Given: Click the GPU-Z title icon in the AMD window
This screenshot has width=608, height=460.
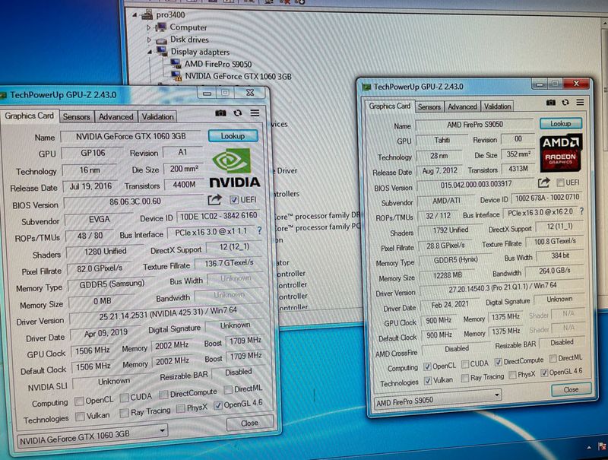Looking at the screenshot, I should tap(366, 87).
